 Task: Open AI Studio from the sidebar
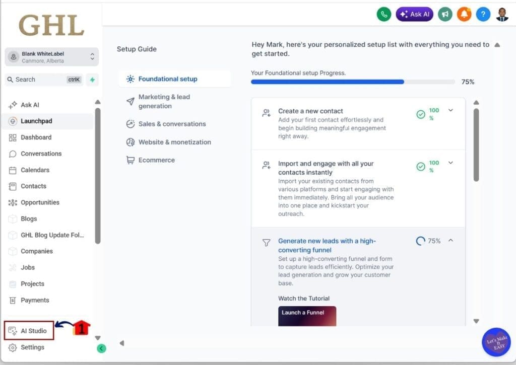29,331
